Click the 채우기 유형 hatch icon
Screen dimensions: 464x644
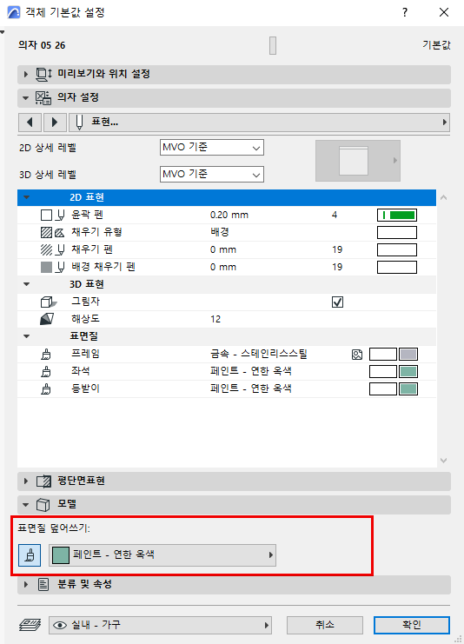pos(46,232)
